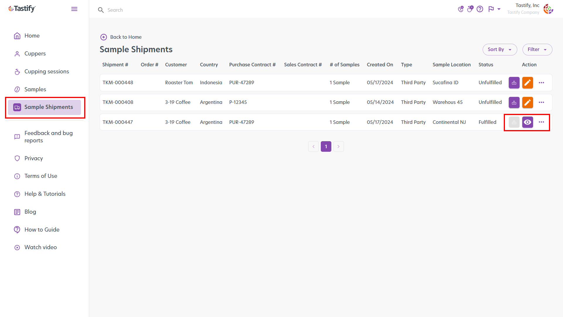Open more options for TKM-000408

(x=541, y=102)
